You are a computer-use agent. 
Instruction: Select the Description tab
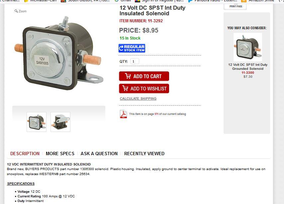(25, 153)
